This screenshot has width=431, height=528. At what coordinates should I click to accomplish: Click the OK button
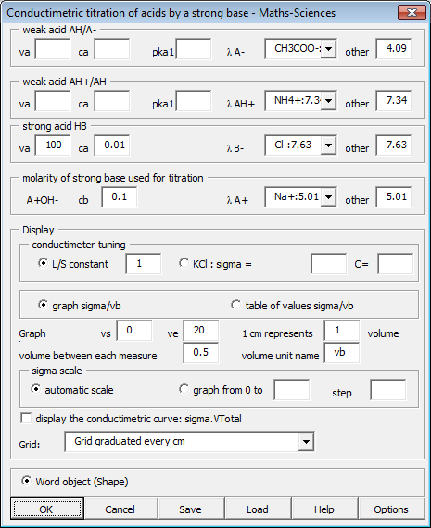(47, 509)
